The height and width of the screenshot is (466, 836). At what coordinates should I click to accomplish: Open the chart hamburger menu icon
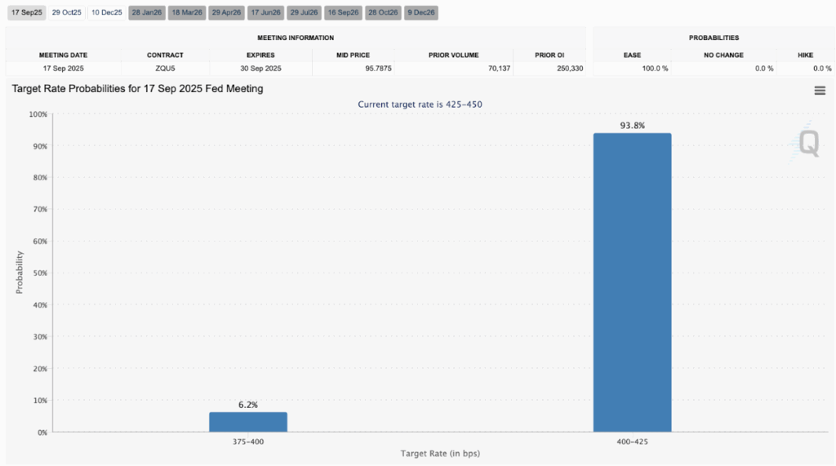(820, 91)
